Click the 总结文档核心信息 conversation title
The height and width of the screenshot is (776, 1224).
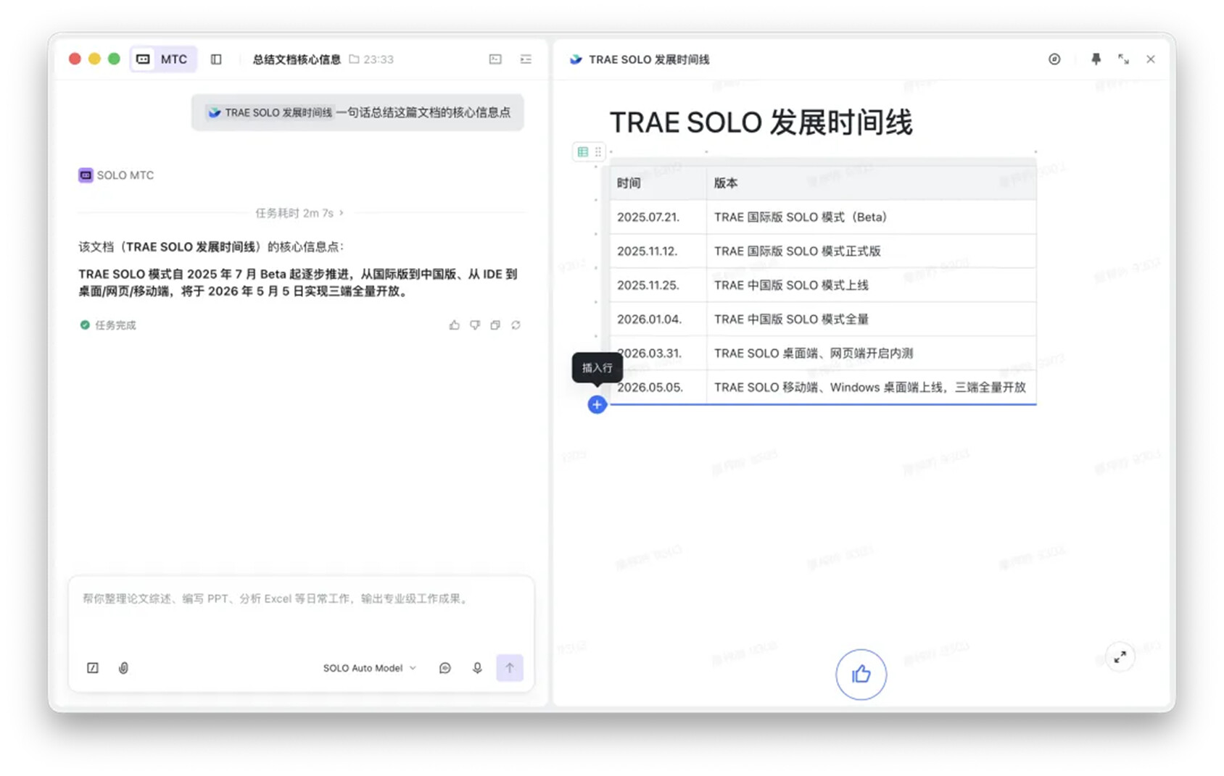(x=297, y=59)
